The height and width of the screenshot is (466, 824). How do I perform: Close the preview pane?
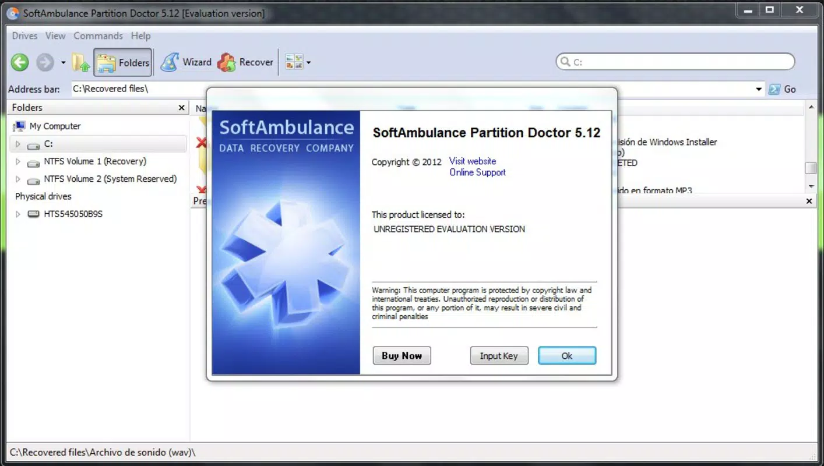[x=809, y=201]
